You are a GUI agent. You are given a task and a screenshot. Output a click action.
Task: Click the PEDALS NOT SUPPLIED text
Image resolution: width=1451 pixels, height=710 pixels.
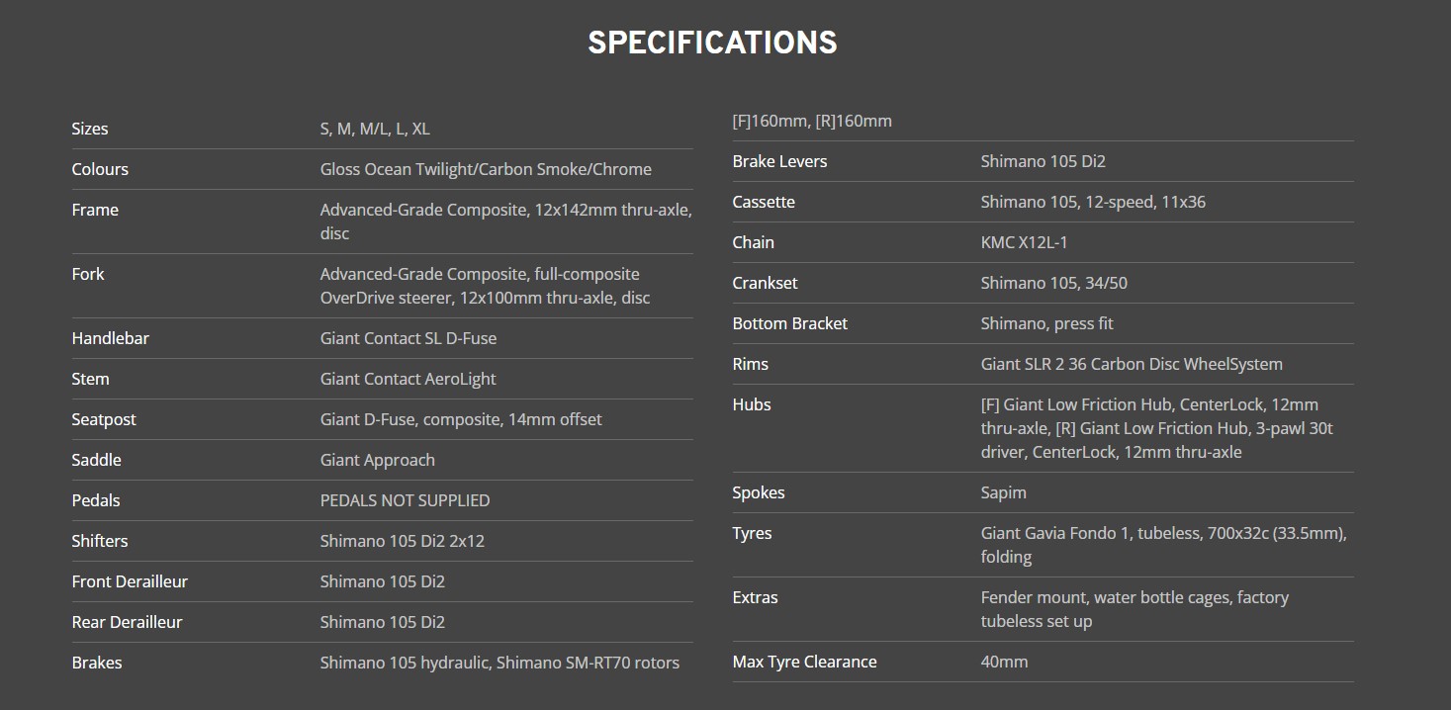(405, 500)
